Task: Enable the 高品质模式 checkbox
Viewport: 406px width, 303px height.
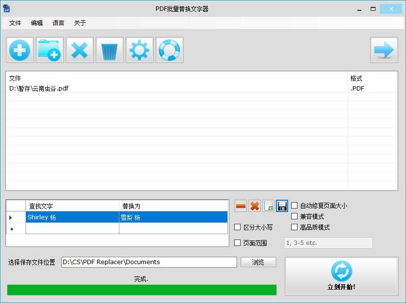Action: (295, 227)
